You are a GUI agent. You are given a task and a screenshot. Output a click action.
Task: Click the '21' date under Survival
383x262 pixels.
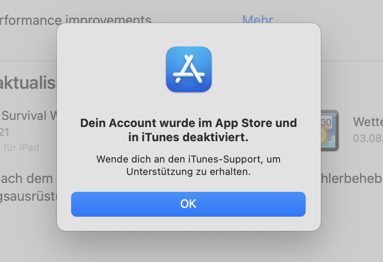tap(4, 132)
